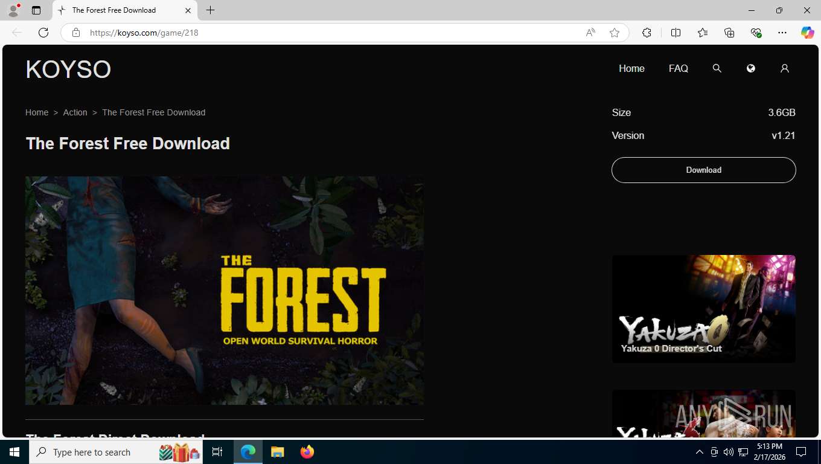821x464 pixels.
Task: Open the Favorites list icon
Action: [703, 33]
